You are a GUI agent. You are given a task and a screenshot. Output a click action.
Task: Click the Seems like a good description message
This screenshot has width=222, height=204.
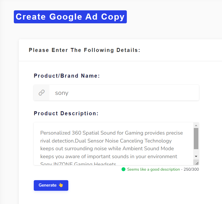pyautogui.click(x=153, y=169)
